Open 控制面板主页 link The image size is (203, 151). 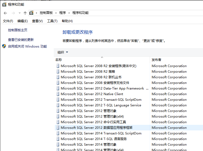[18, 30]
